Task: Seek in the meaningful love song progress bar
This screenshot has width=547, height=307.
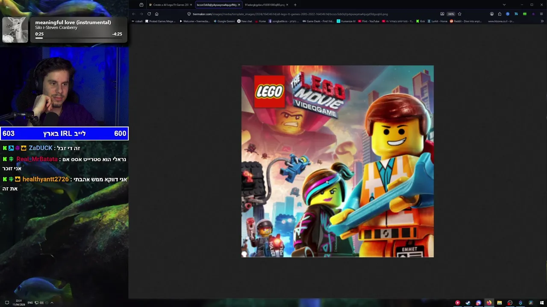Action: tap(78, 38)
